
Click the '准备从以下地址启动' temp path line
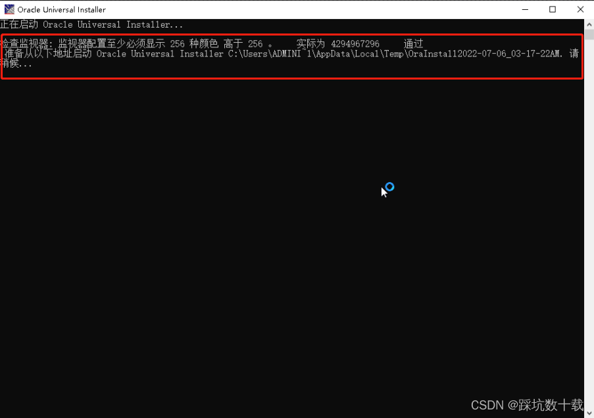(291, 54)
